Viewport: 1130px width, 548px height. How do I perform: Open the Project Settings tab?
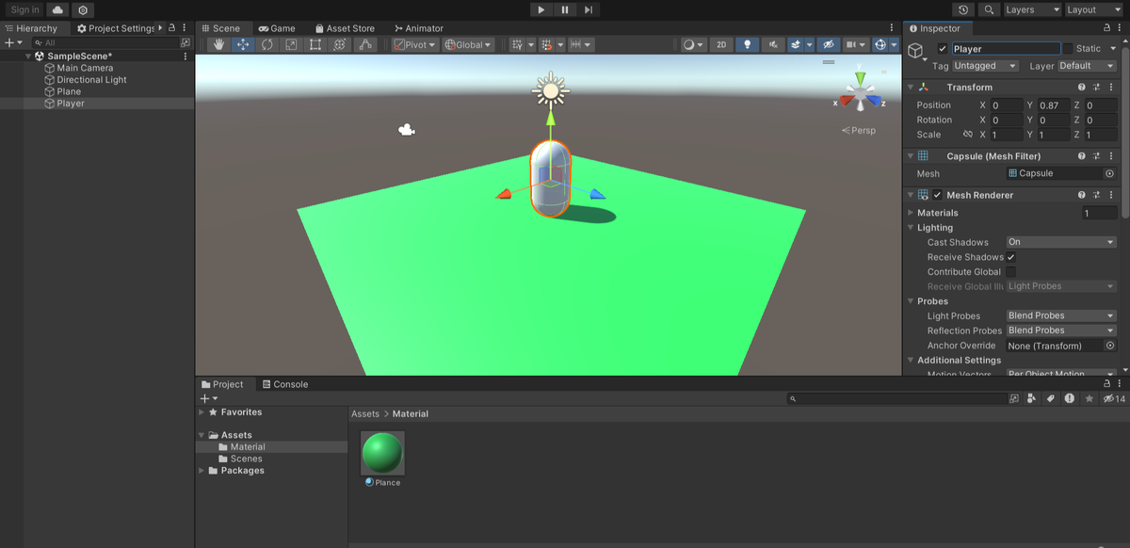click(116, 28)
